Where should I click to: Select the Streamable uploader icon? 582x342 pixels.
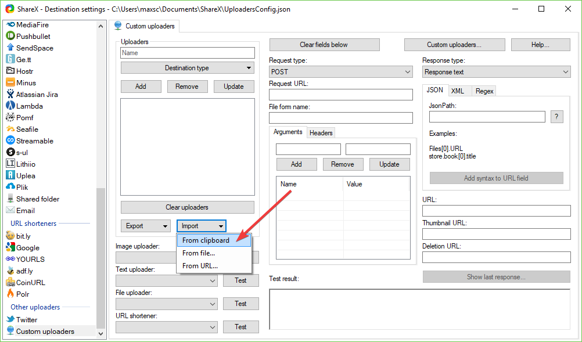tap(10, 141)
